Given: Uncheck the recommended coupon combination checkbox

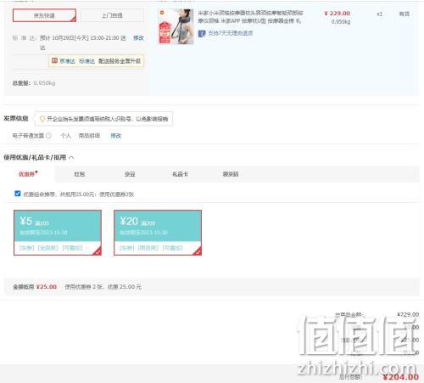Looking at the screenshot, I should (18, 194).
